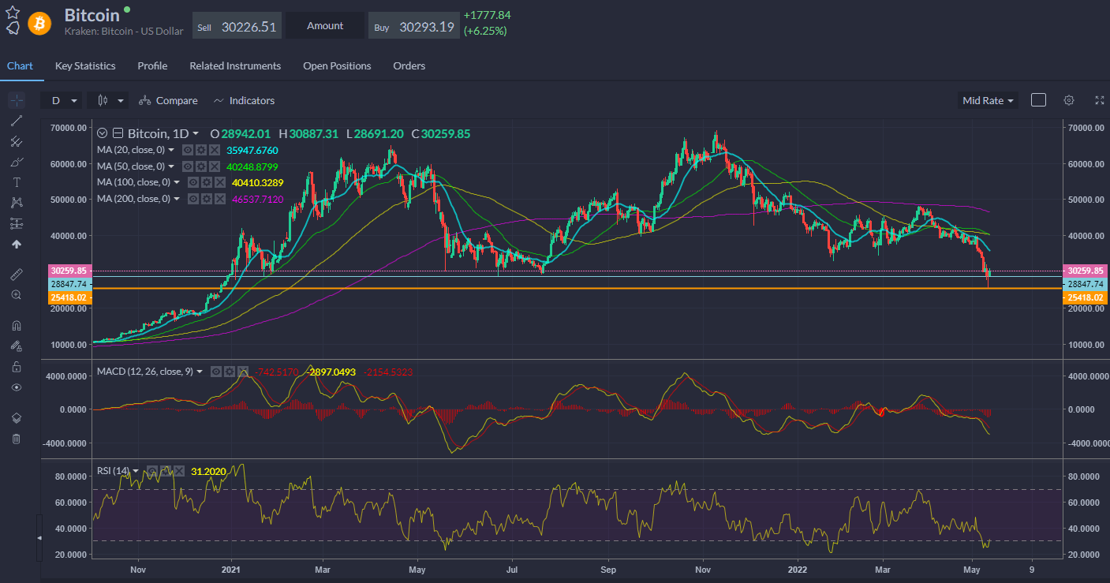This screenshot has height=583, width=1110.
Task: Enable magnet mode in left toolbar
Action: coord(16,325)
